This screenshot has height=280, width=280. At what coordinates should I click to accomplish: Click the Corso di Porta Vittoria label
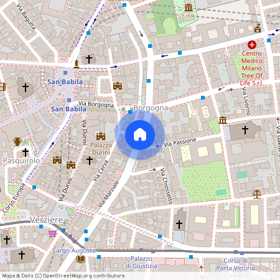pos(236,264)
